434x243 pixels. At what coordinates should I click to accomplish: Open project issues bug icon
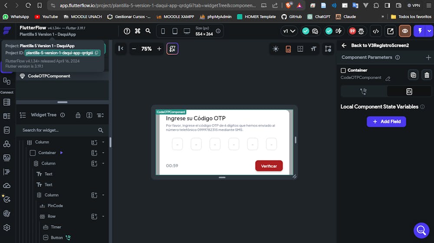pyautogui.click(x=361, y=31)
